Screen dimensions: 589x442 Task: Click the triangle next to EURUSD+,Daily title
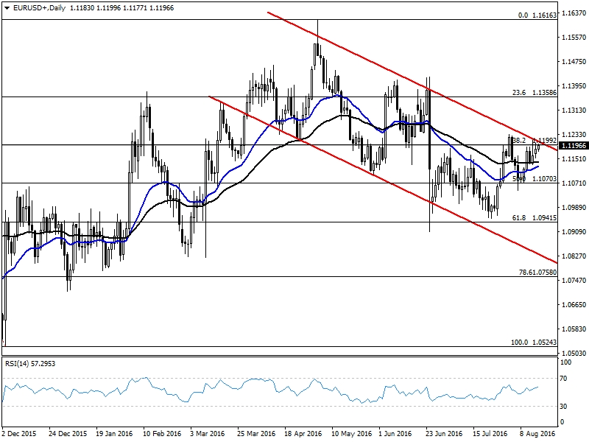click(7, 8)
